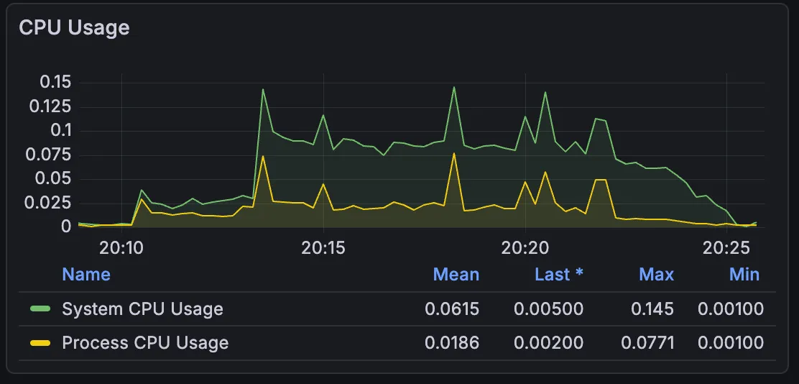Click the CPU Usage panel title
The image size is (799, 384).
click(x=74, y=27)
